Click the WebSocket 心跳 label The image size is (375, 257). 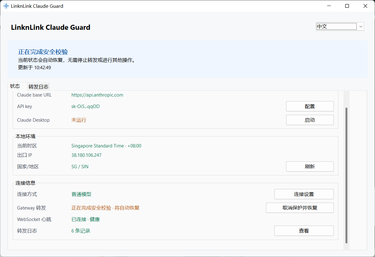coord(34,219)
